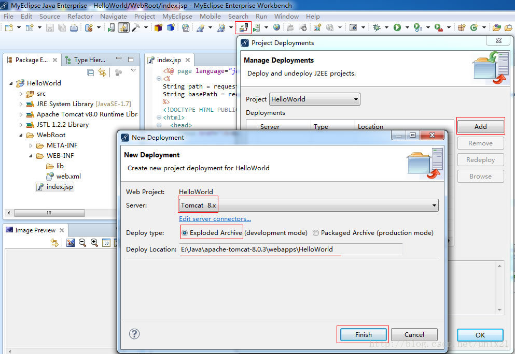Open the Refactor menu

[80, 17]
